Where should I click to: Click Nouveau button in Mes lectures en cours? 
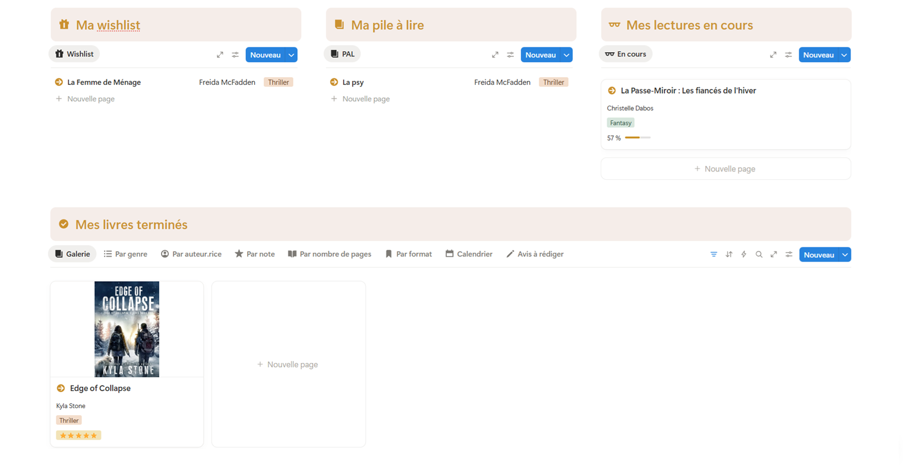[x=818, y=55]
